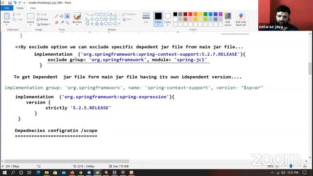313x176 pixels.
Task: Choose the Diamond shape
Action: click(92, 20)
